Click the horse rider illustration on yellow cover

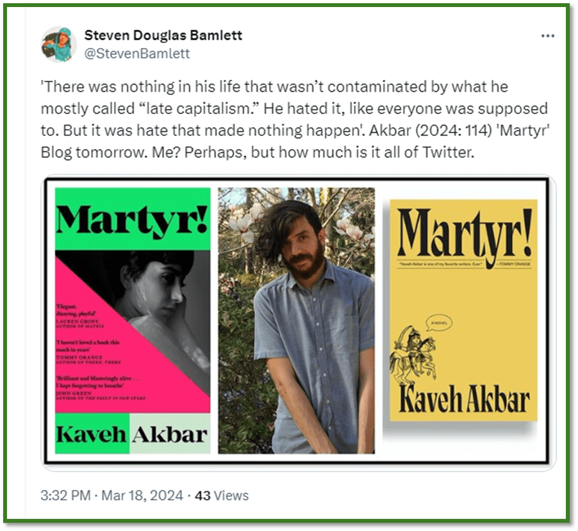pos(413,354)
